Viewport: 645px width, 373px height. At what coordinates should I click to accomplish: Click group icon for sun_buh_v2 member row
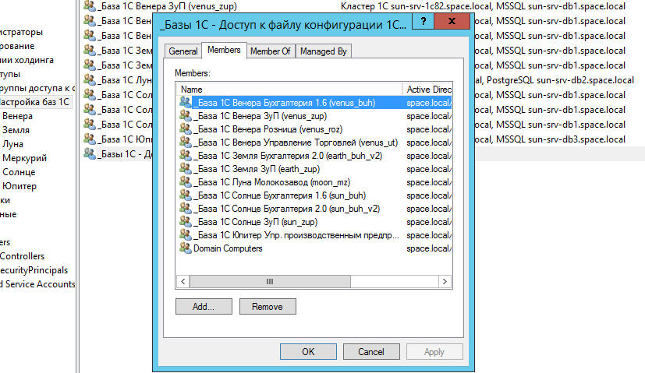coord(185,208)
